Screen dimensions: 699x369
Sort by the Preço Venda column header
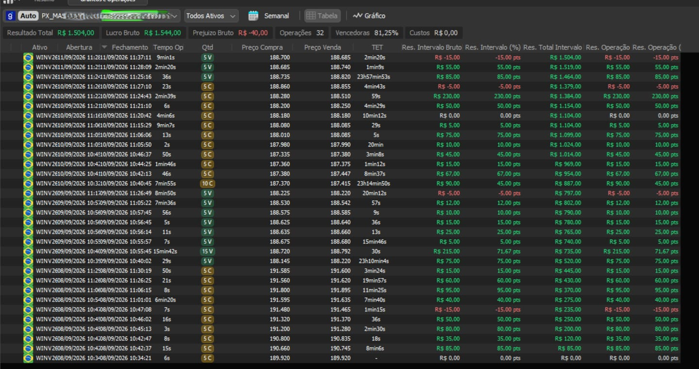(x=322, y=48)
